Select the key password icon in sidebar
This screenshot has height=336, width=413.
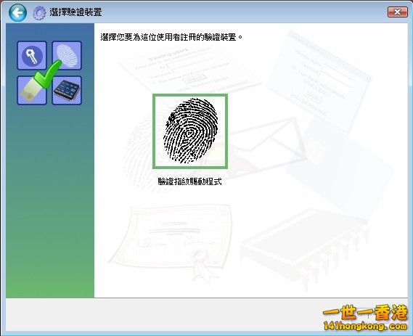tap(32, 56)
